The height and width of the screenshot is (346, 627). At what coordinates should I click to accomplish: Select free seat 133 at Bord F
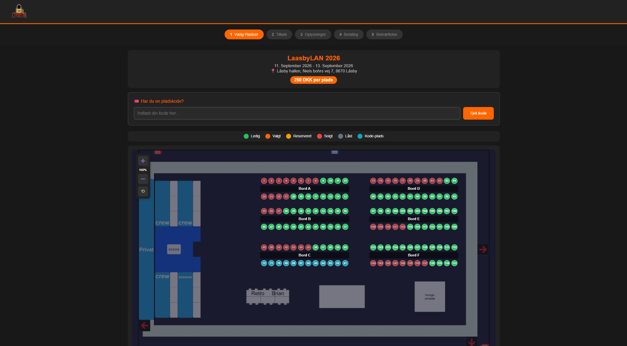454,263
